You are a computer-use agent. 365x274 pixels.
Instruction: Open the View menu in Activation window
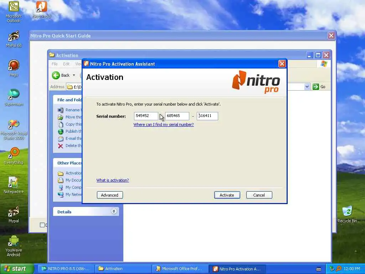[78, 64]
